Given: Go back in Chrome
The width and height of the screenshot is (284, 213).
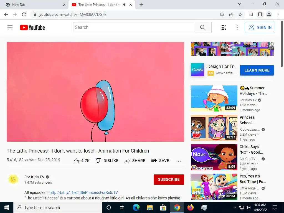Looking at the screenshot, I should 6,14.
